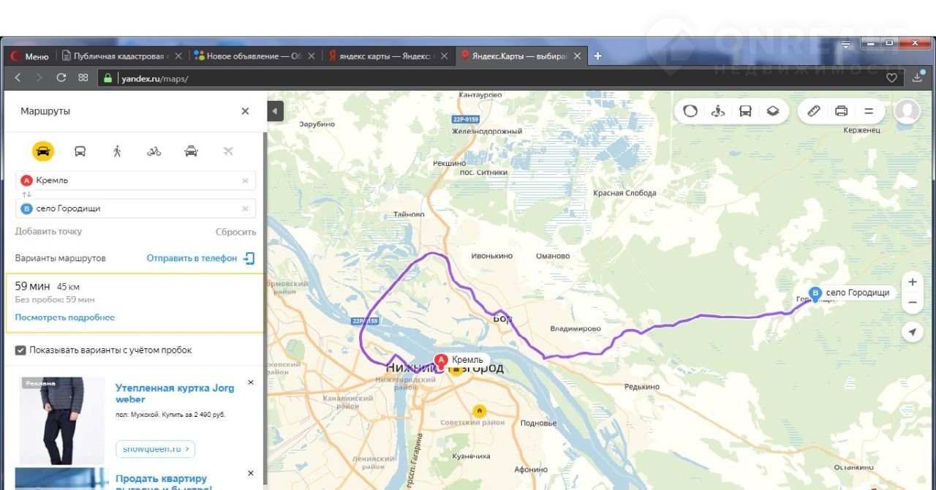Open the map layers selector

point(773,111)
